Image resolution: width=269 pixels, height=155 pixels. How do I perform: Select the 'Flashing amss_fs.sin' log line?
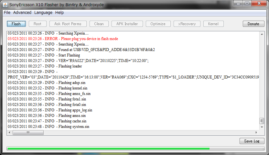[49, 94]
